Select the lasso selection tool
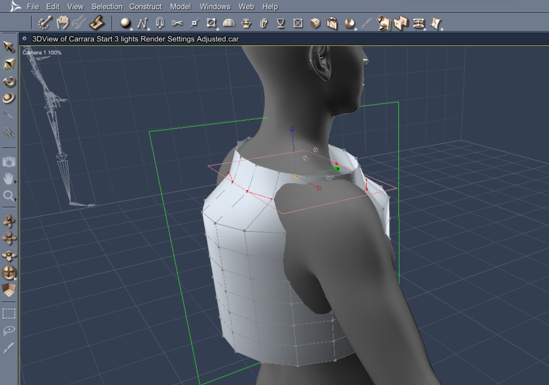This screenshot has width=549, height=385. pos(9,330)
